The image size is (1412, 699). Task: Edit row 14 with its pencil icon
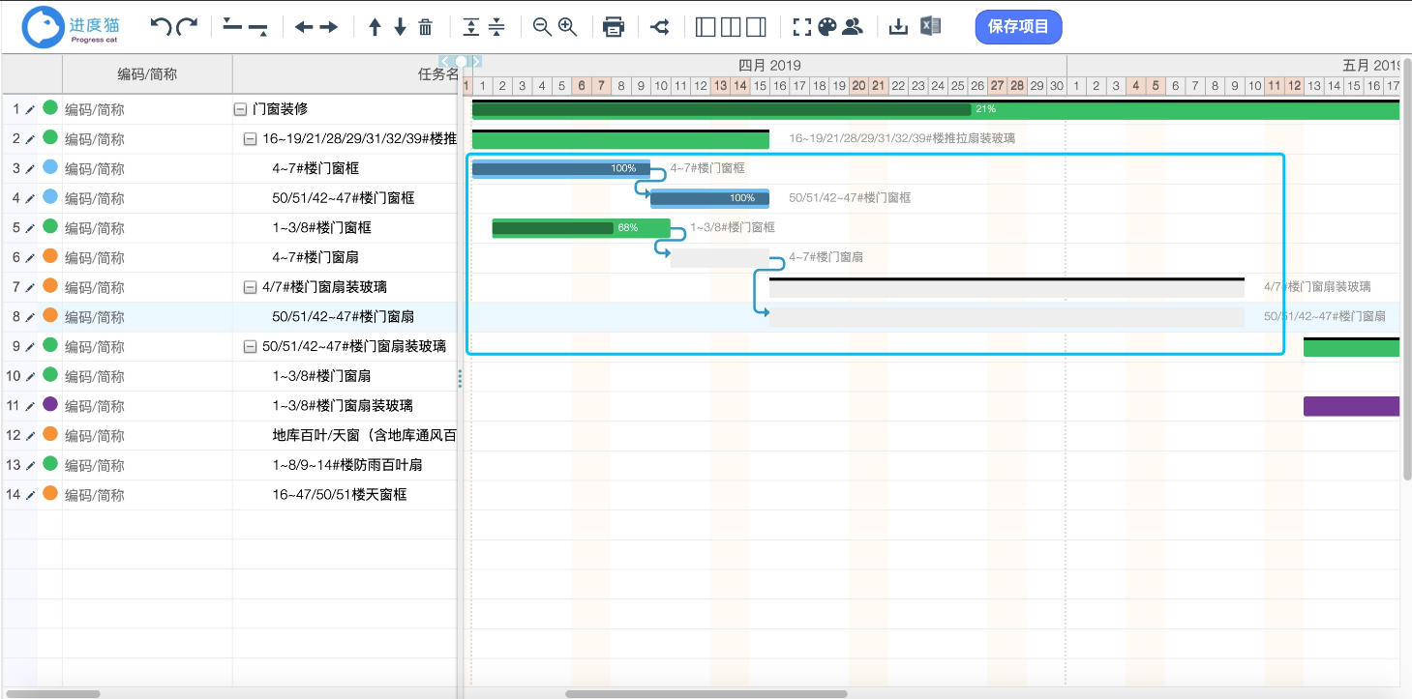[30, 495]
